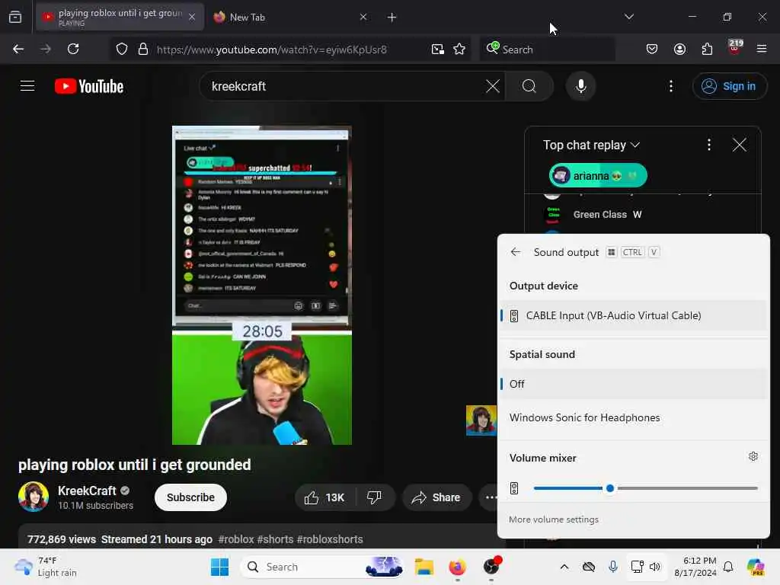Open volume mixer settings gear icon
The width and height of the screenshot is (780, 585).
[753, 456]
